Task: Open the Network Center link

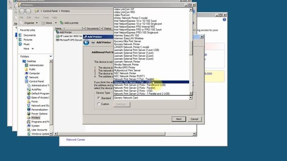Action: 76,140
